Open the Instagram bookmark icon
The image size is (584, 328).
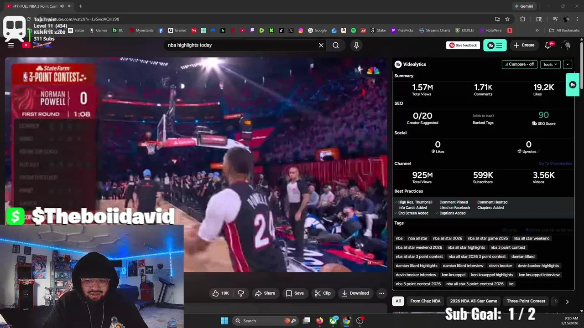click(x=301, y=31)
